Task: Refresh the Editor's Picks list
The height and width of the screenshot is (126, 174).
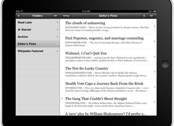Action: [x=144, y=16]
